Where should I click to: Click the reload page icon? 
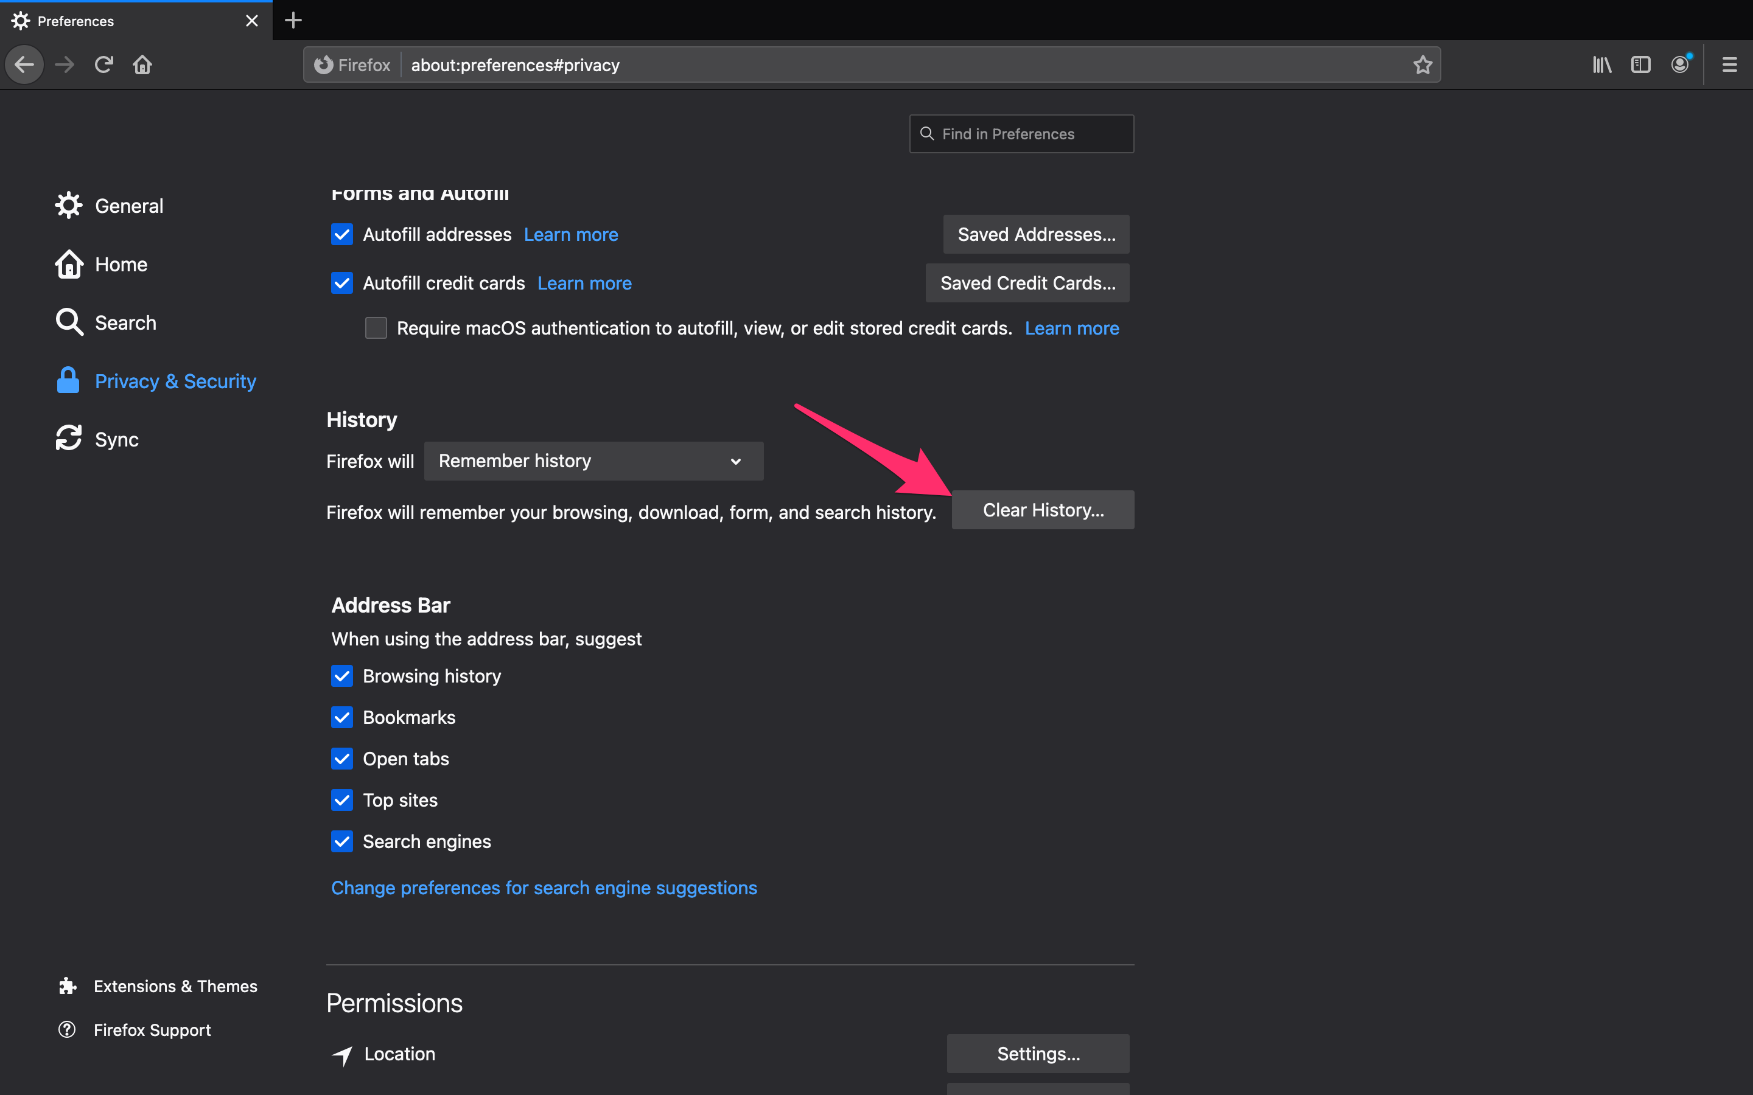click(103, 65)
